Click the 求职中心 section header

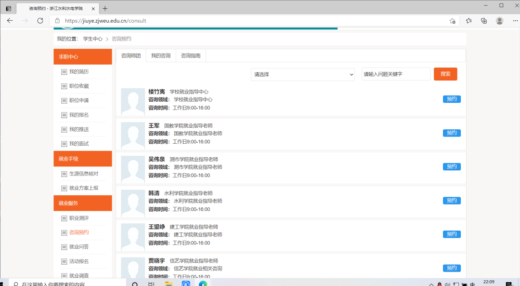83,57
